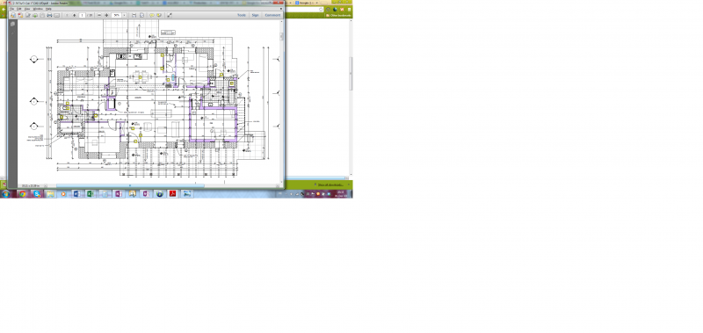Image resolution: width=703 pixels, height=333 pixels.
Task: Open the Comment pane
Action: pyautogui.click(x=272, y=15)
